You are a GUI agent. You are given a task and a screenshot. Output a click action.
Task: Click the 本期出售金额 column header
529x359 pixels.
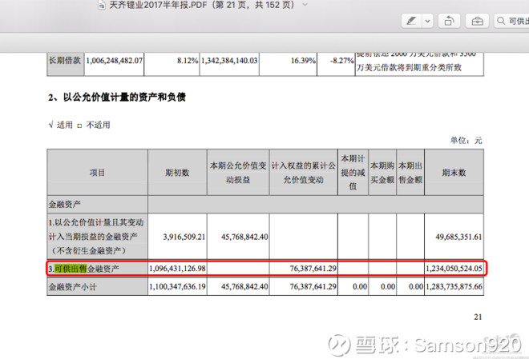click(410, 173)
